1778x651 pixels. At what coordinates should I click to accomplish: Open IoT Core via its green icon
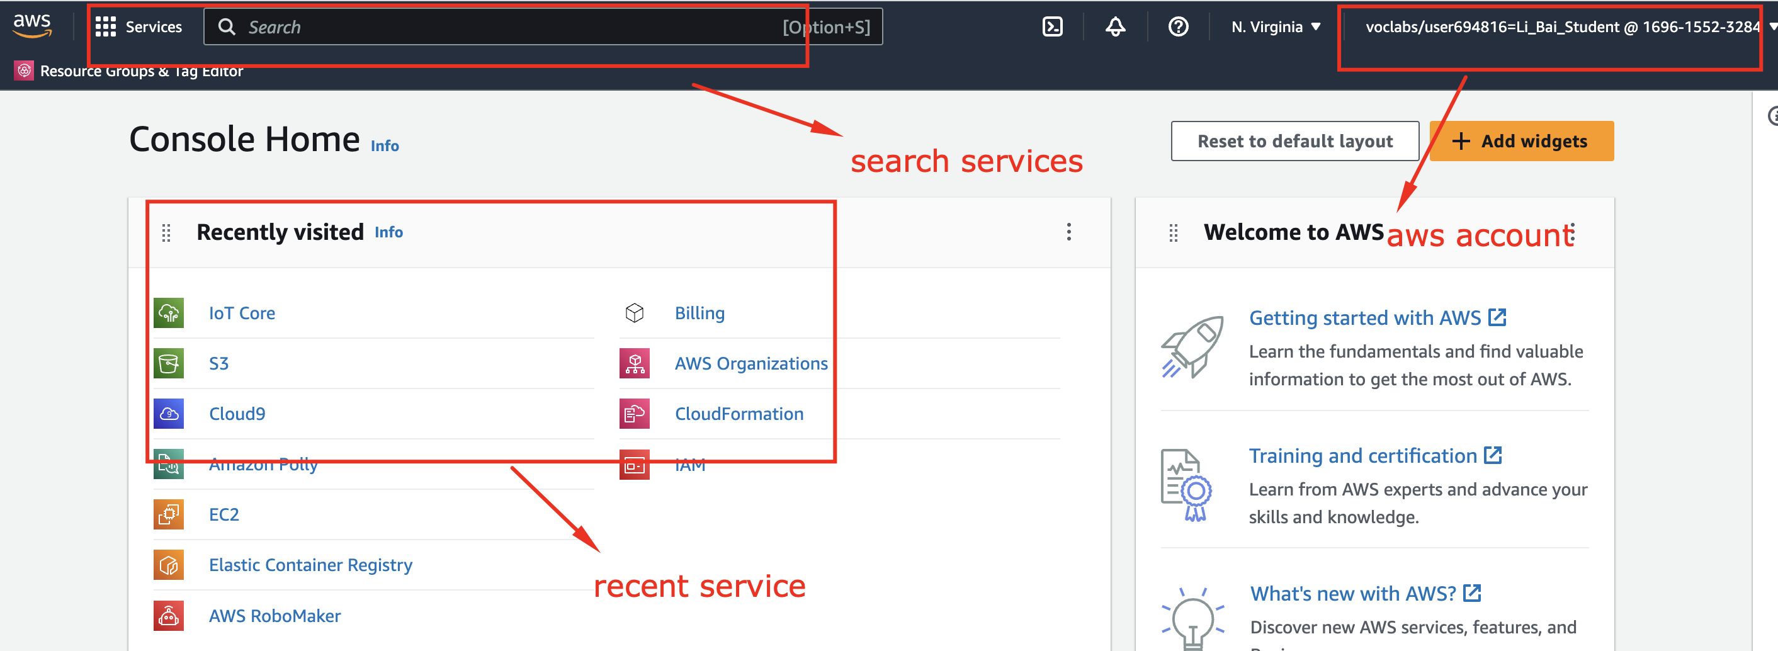click(168, 312)
